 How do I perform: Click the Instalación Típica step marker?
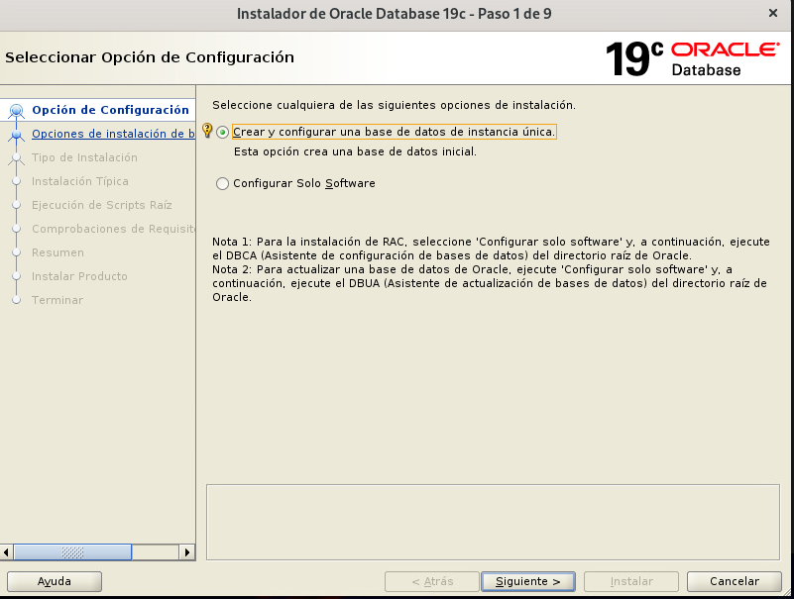[x=16, y=181]
